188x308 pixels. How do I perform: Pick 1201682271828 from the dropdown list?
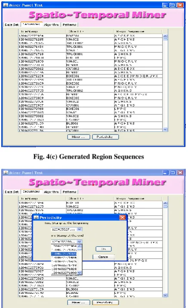(x=64, y=269)
